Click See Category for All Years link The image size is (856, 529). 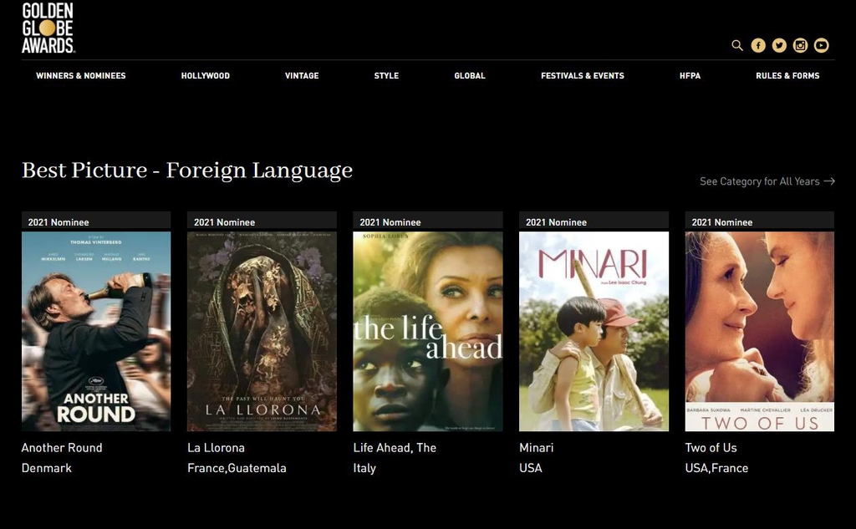(x=767, y=181)
